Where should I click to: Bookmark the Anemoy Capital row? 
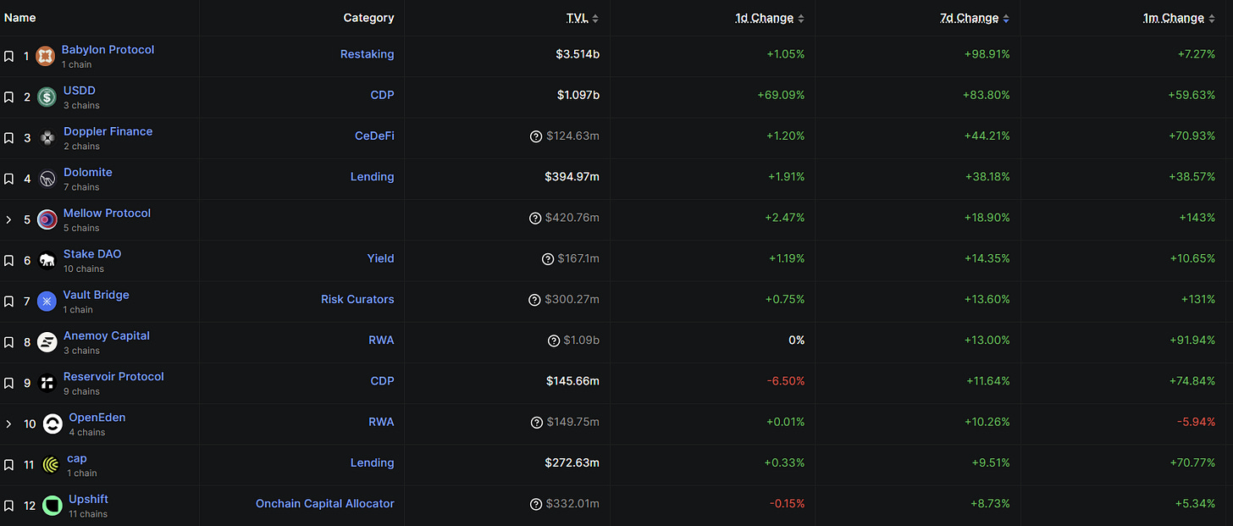point(8,342)
